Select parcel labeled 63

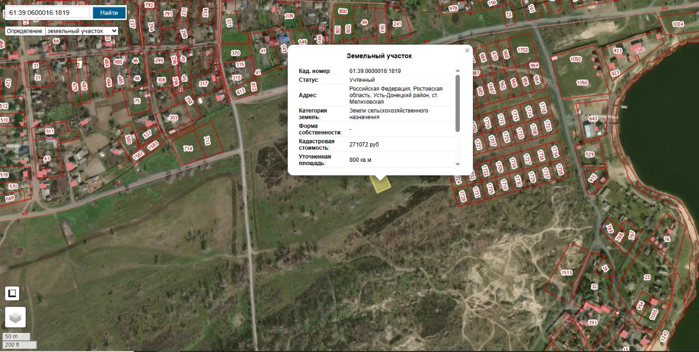[47, 159]
